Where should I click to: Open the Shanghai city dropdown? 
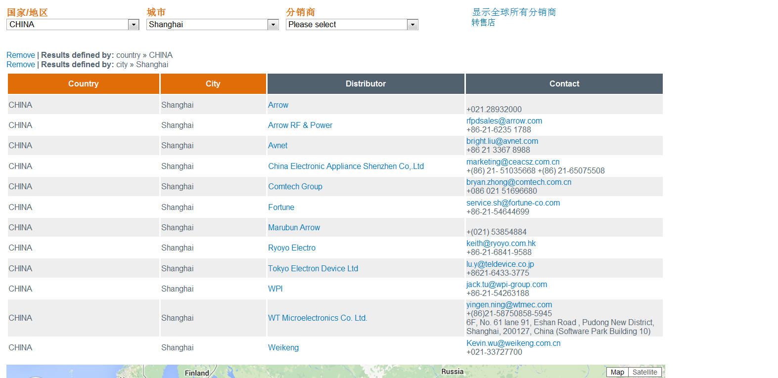(213, 24)
